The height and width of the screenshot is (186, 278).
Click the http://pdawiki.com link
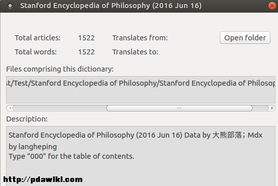[43, 179]
